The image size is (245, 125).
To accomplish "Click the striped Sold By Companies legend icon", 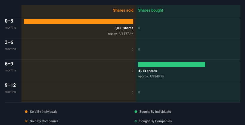I will pos(26,121).
